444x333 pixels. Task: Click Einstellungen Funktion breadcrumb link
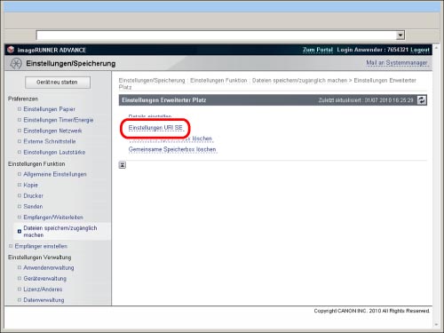pyautogui.click(x=218, y=81)
